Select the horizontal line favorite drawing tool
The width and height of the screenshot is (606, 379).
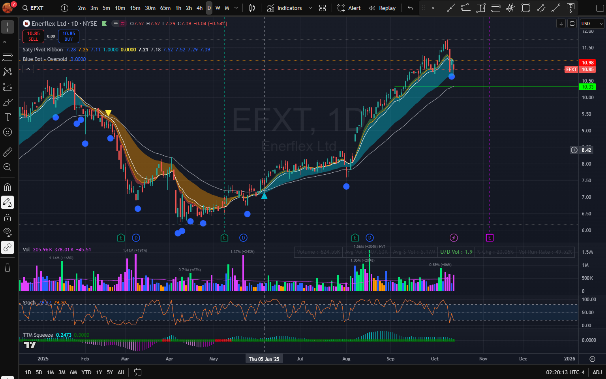(x=436, y=8)
